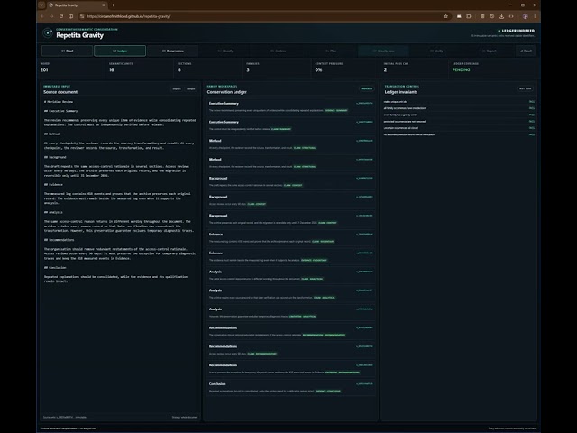Click the first Executive Summary ledger entry

coord(290,106)
